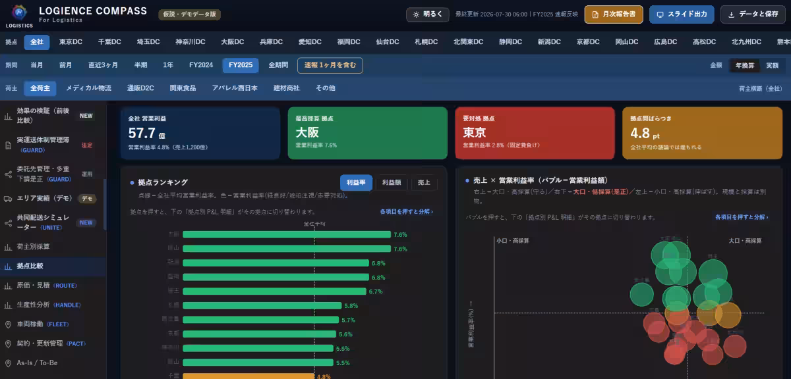Viewport: 791px width, 379px height.
Task: Click the 全社 営業利益 57.7億 card
Action: pyautogui.click(x=200, y=134)
